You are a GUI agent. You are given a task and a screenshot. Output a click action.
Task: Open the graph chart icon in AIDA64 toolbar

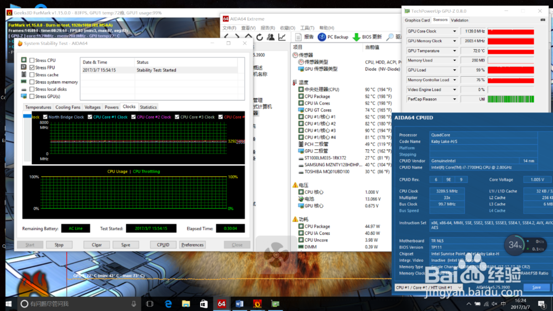[282, 36]
